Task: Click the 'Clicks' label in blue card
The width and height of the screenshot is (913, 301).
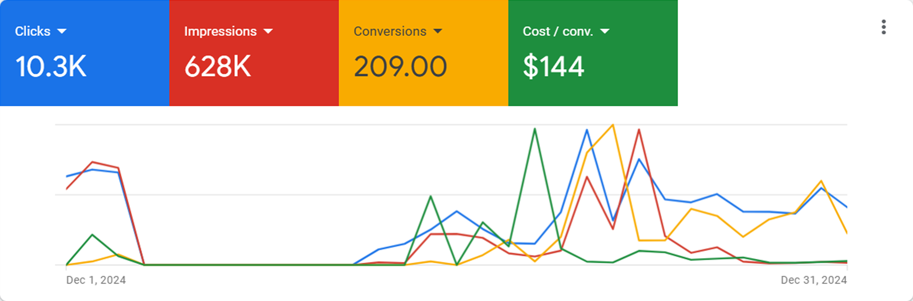Action: click(33, 31)
